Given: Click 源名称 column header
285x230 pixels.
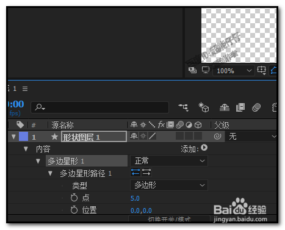Looking at the screenshot, I should tap(62, 125).
